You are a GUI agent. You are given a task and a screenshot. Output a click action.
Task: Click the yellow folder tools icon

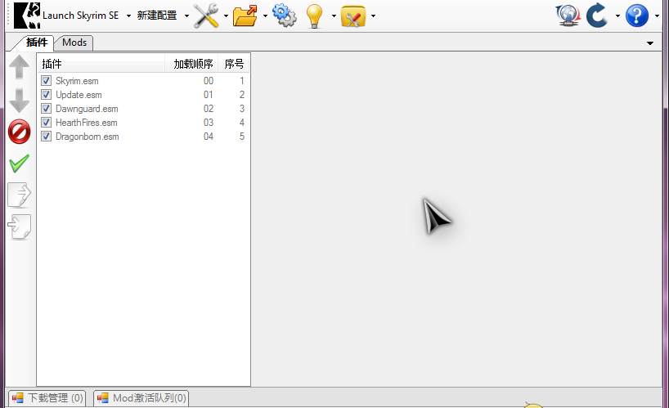353,16
